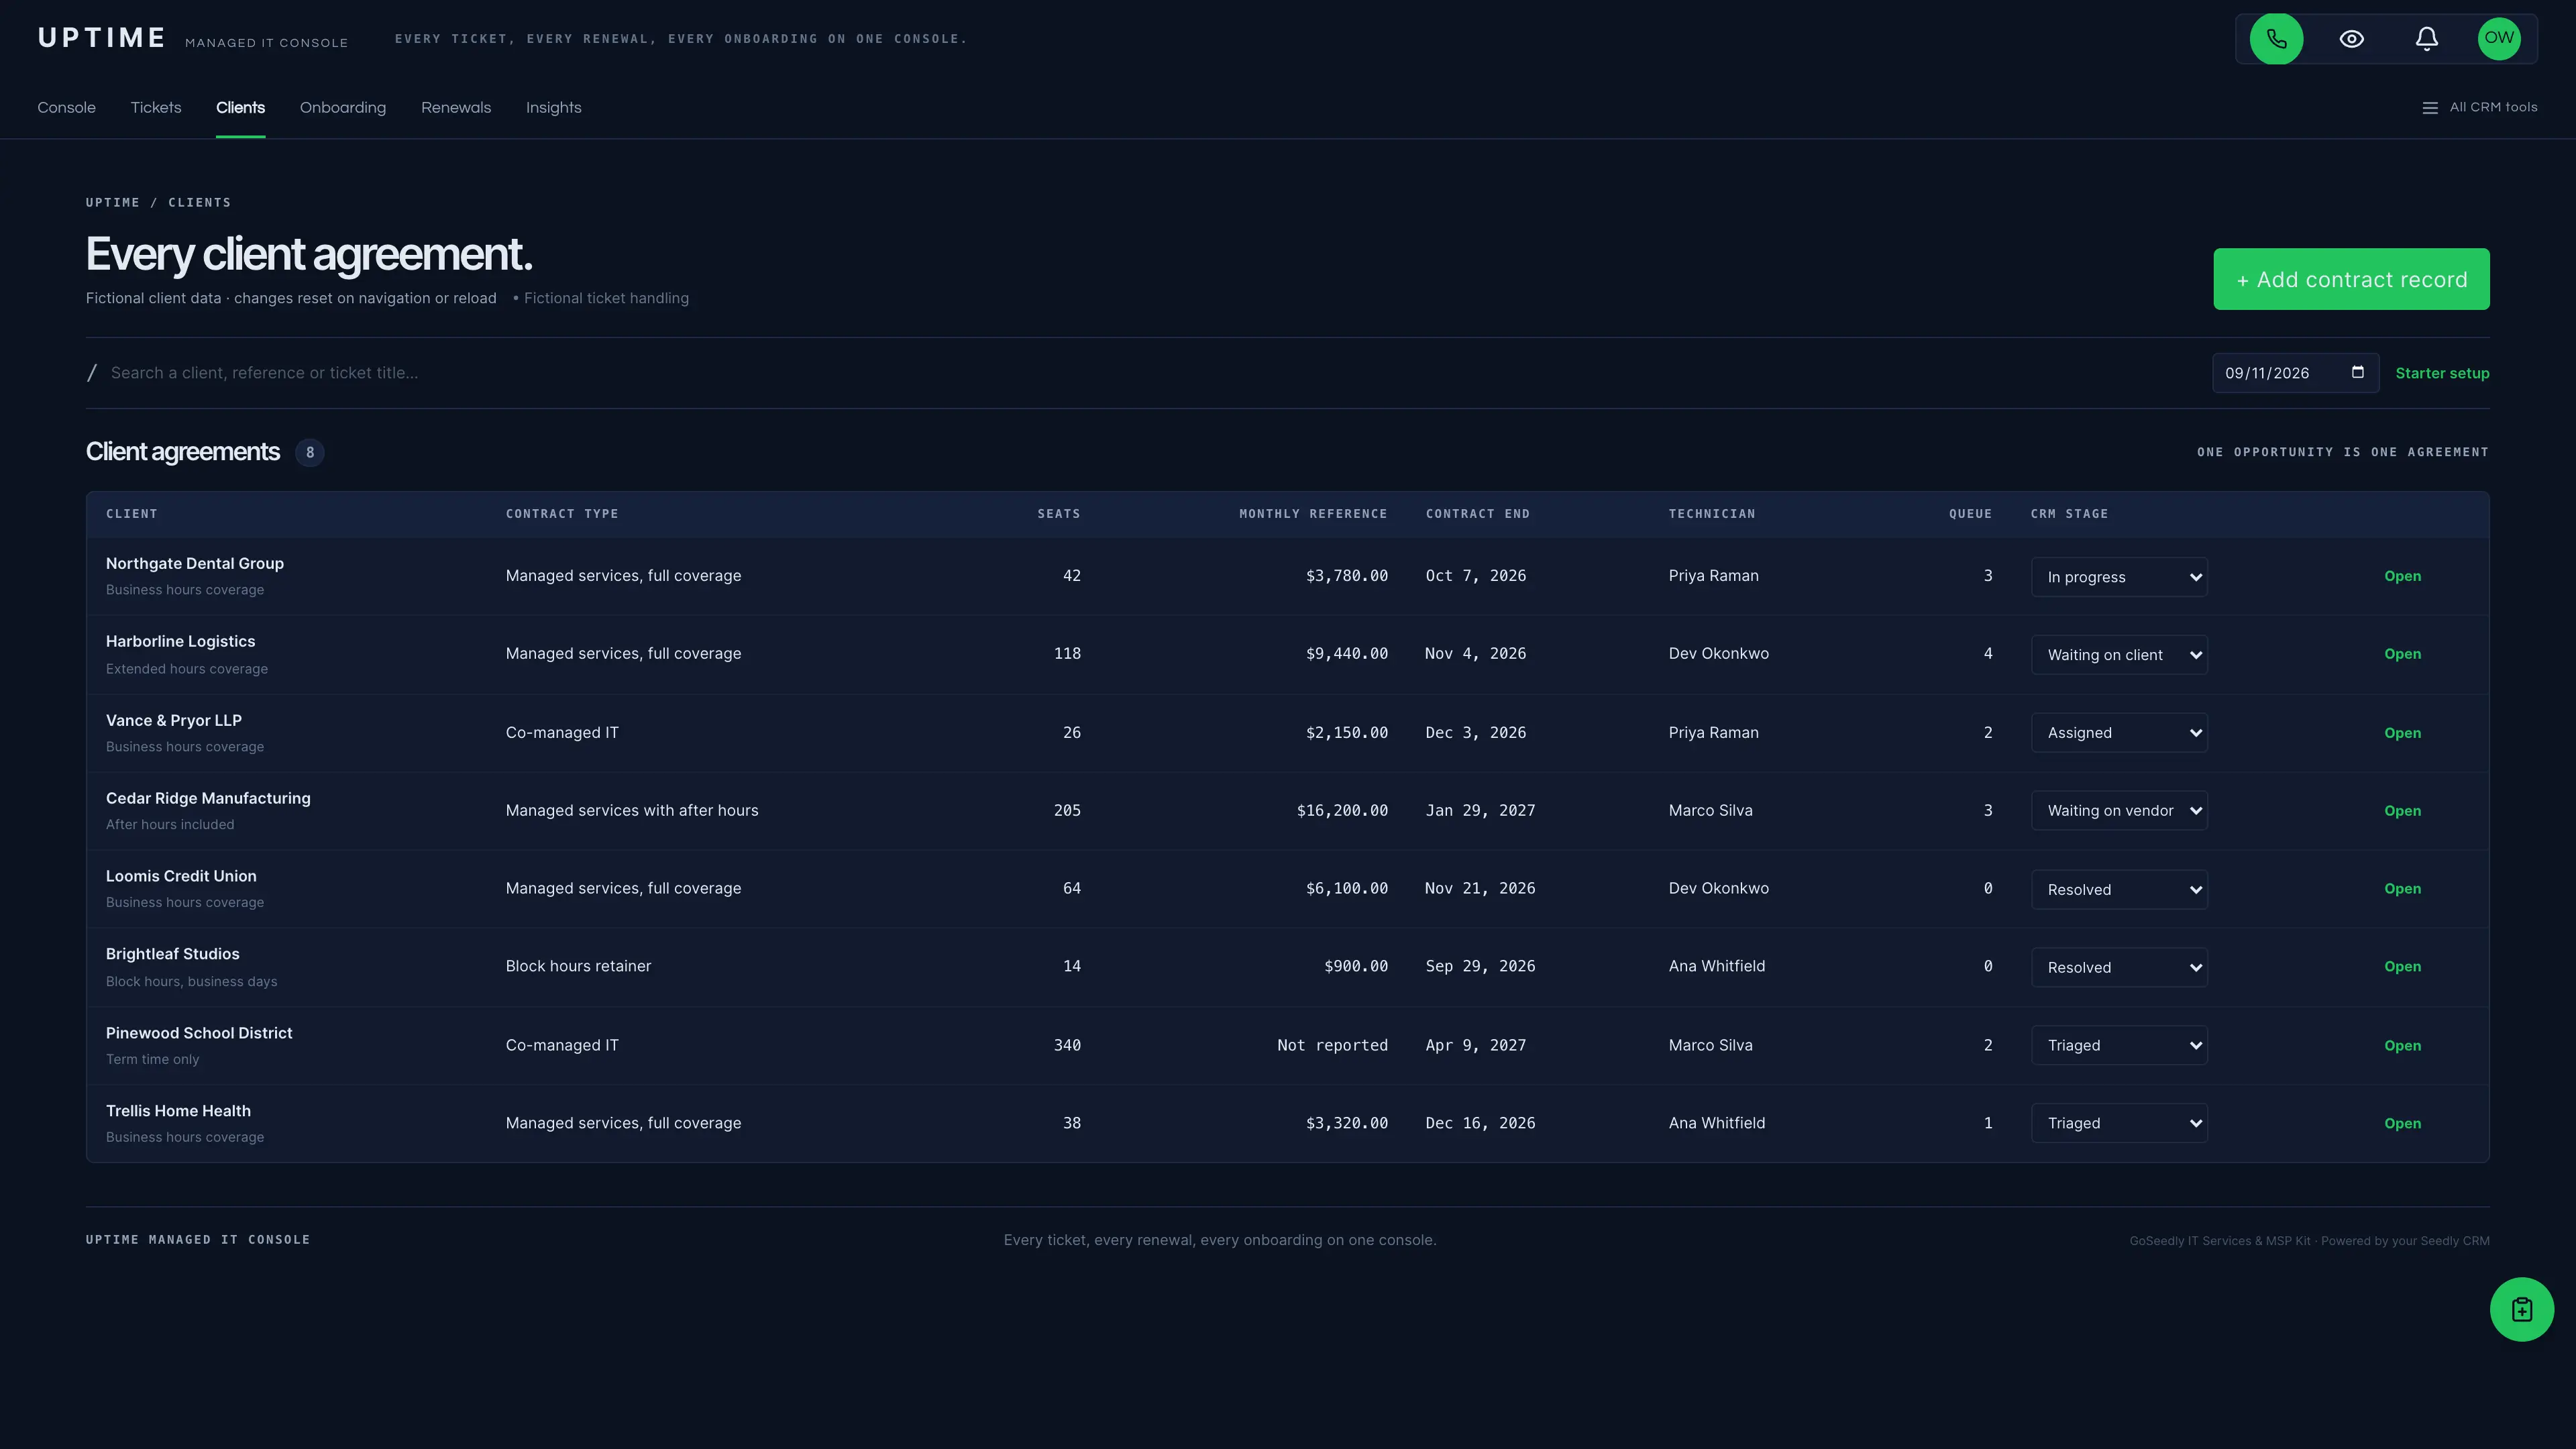Viewport: 2576px width, 1449px height.
Task: Click the Monthly Reference column header
Action: pyautogui.click(x=1313, y=514)
